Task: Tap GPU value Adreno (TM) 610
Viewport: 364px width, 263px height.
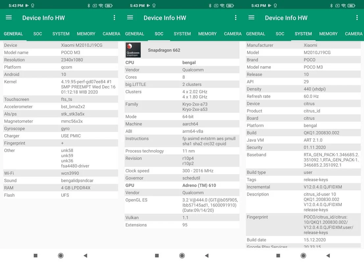Action: tap(199, 185)
